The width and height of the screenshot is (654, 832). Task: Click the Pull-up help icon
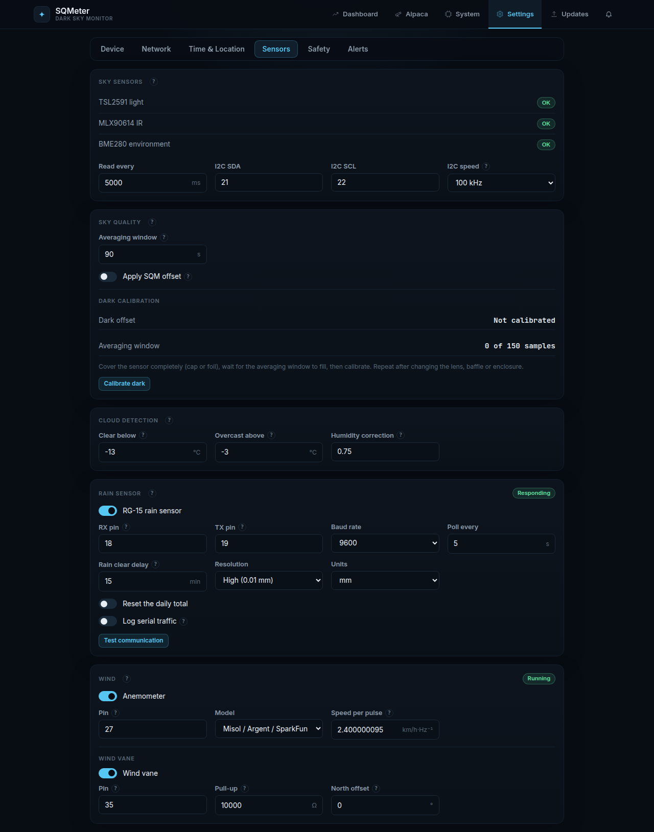[245, 788]
